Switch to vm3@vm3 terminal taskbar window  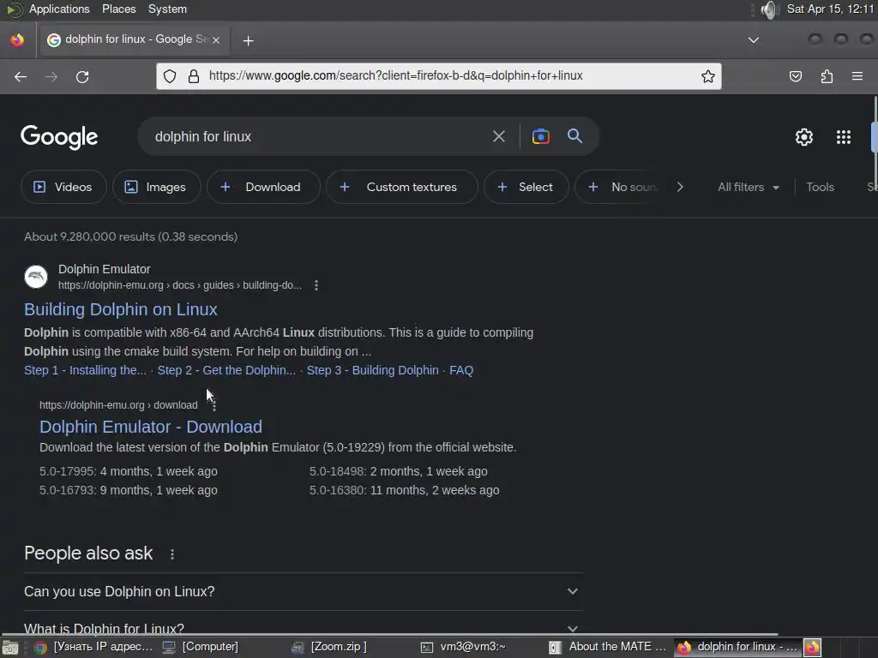(x=464, y=648)
